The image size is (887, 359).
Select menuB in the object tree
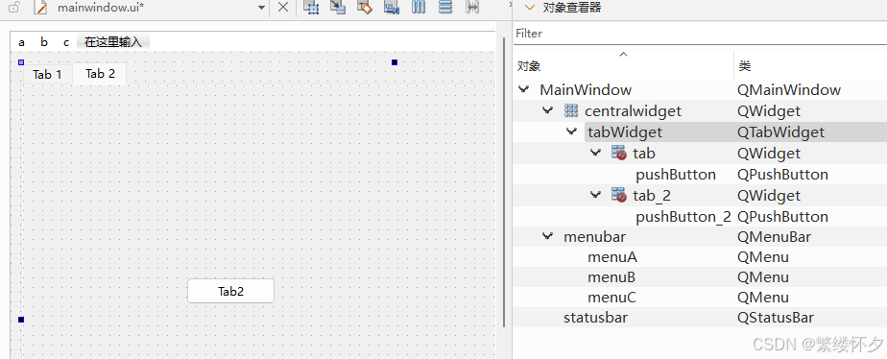611,277
